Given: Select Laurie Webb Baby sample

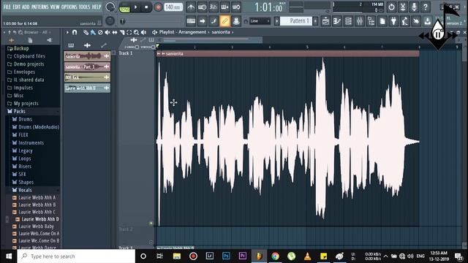Looking at the screenshot, I should pos(36,226).
